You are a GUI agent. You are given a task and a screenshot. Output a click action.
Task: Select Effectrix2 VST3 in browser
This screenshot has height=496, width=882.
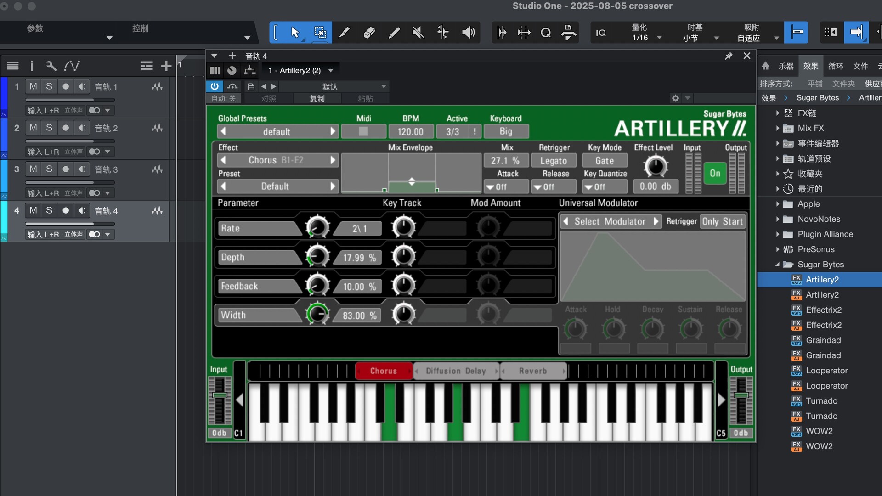[824, 310]
